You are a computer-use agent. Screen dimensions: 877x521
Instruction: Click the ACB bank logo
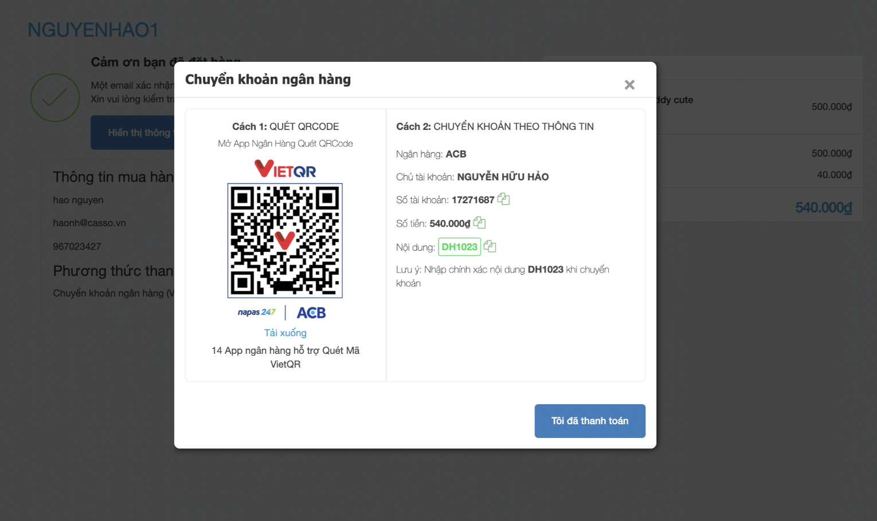(x=311, y=313)
